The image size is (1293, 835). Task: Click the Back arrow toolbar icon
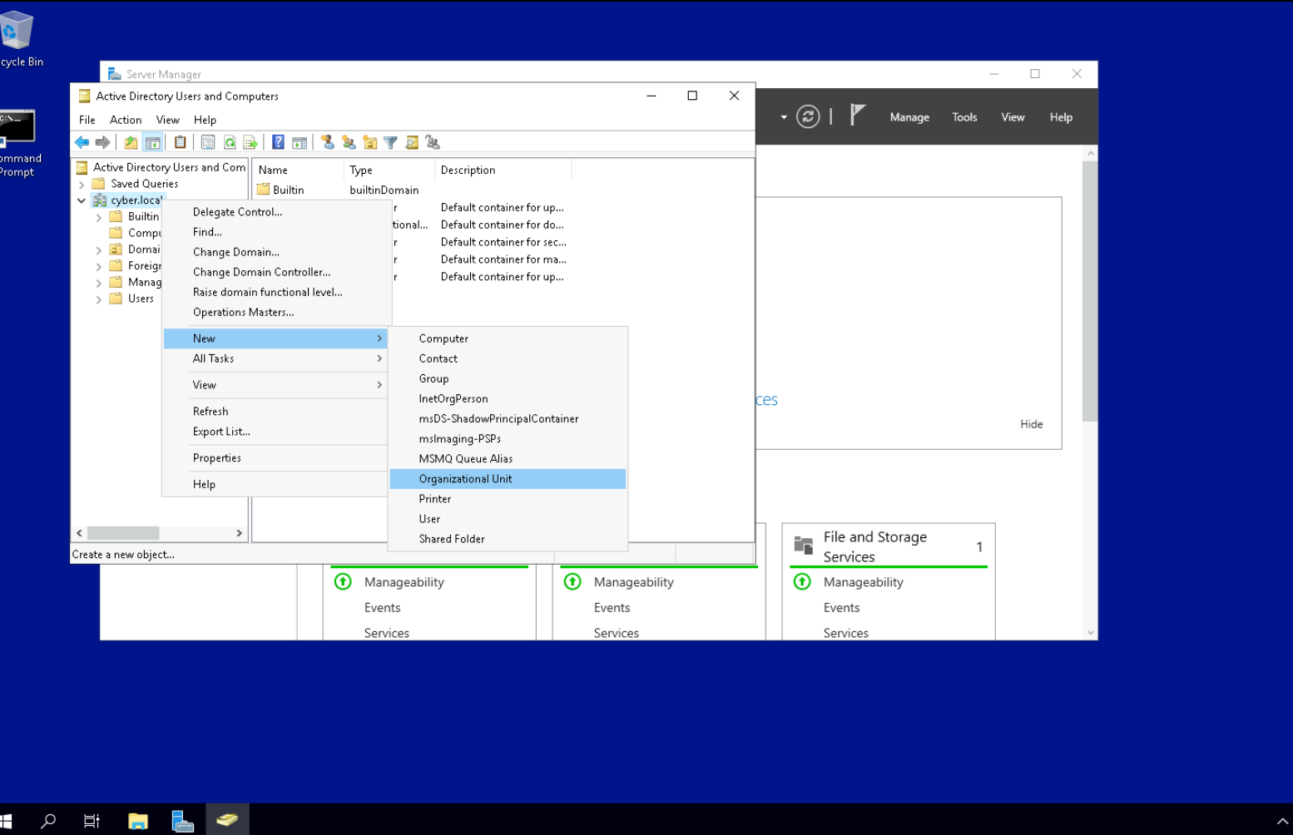click(x=82, y=142)
